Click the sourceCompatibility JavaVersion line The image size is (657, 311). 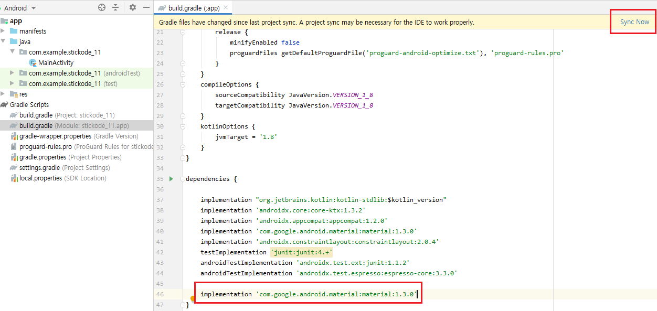(294, 95)
